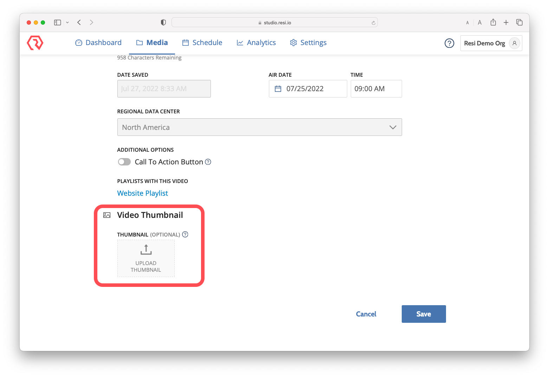Screen dimensions: 549x377
Task: Click the Resi logo icon
Action: tap(35, 43)
